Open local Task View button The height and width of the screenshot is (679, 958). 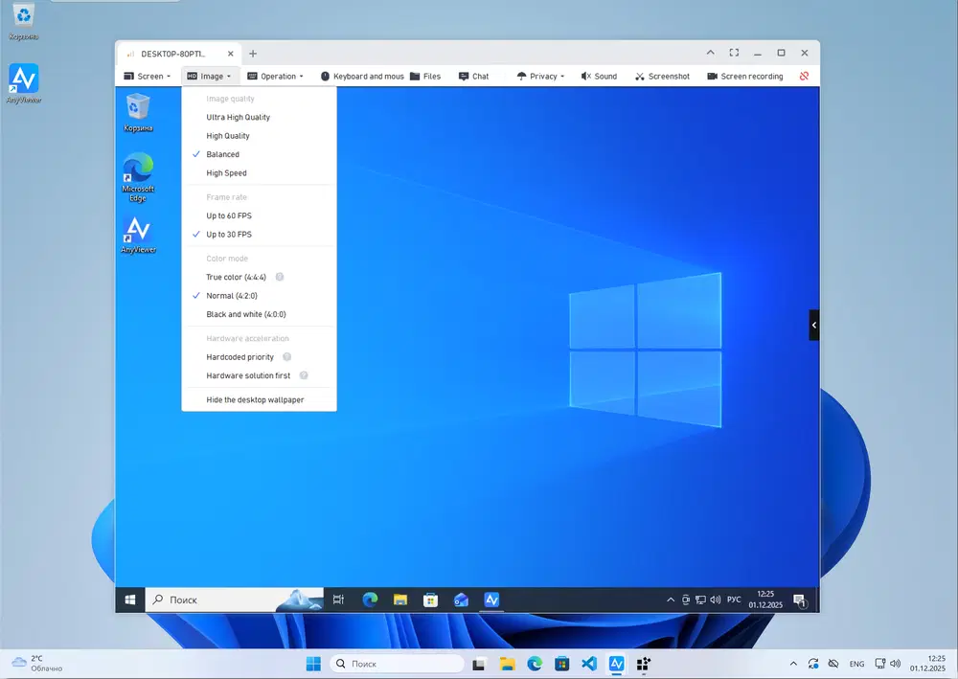pyautogui.click(x=478, y=664)
